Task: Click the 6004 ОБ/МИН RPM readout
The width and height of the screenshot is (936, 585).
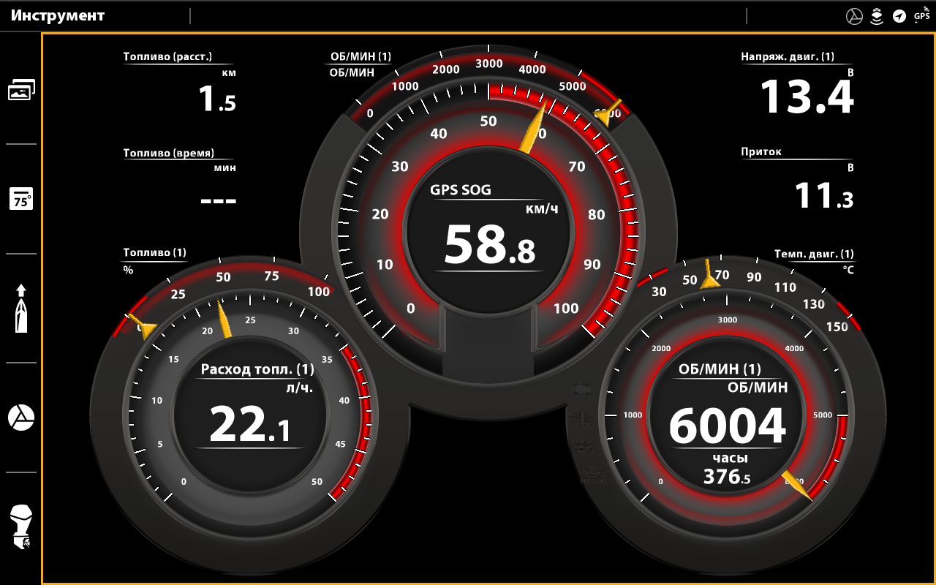Action: 727,426
